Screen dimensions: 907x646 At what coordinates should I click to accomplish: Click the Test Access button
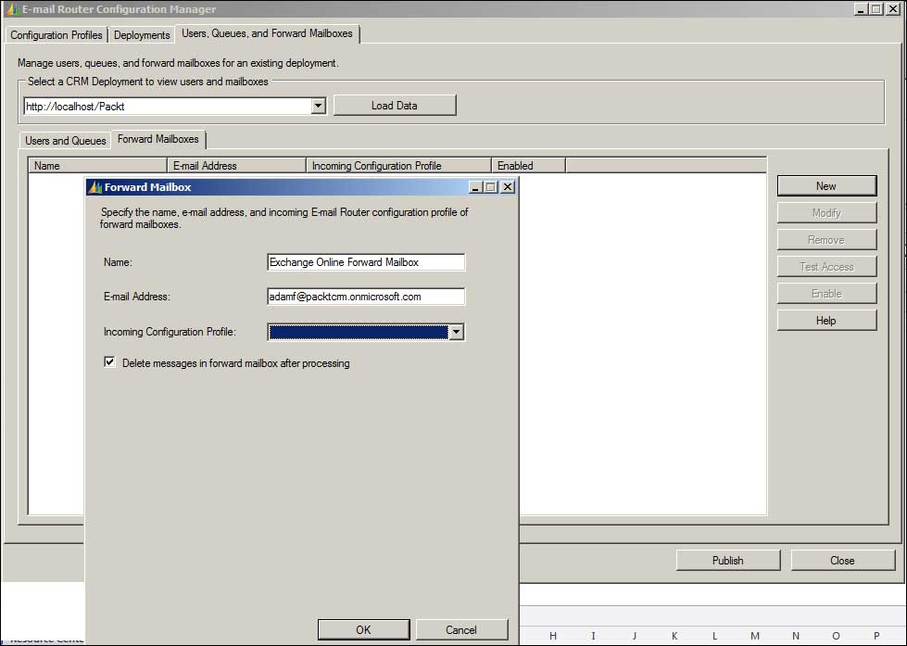click(x=826, y=266)
